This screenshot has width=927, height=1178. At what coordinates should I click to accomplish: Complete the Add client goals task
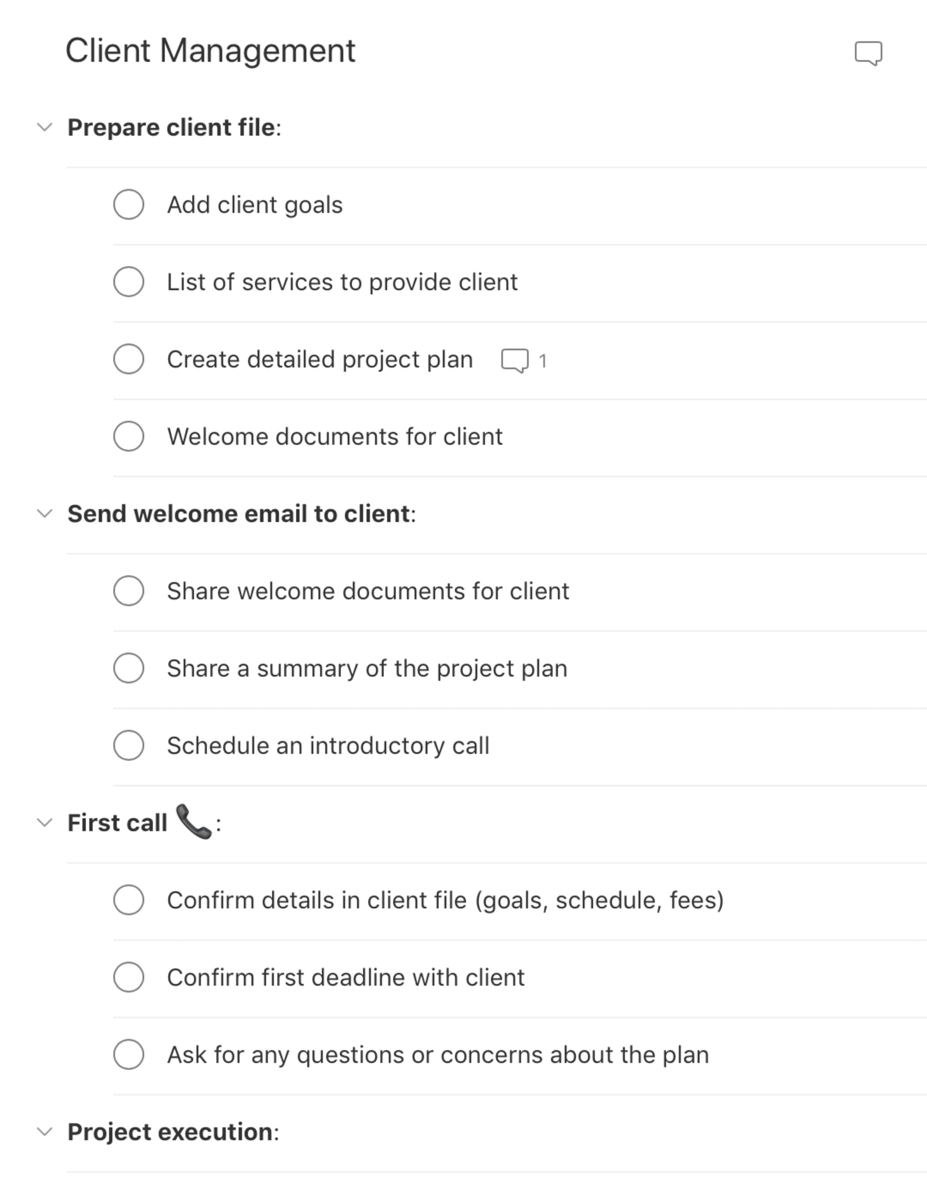coord(128,204)
